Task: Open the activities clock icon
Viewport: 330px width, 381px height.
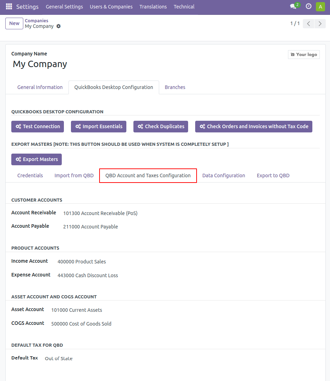Action: [308, 7]
